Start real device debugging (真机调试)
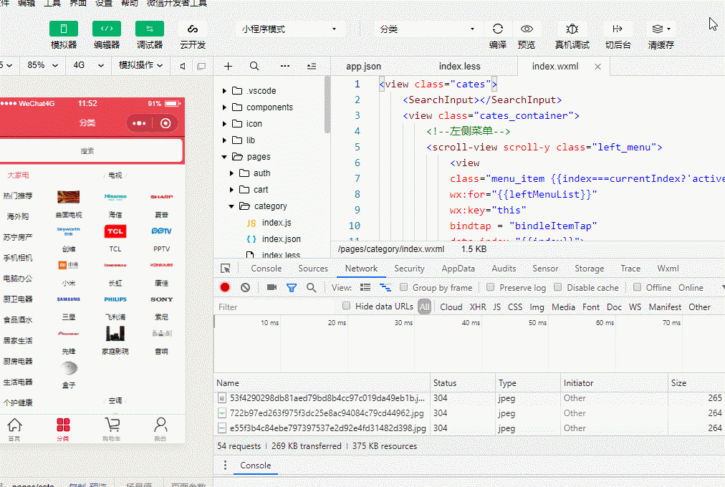This screenshot has width=725, height=487. click(572, 29)
